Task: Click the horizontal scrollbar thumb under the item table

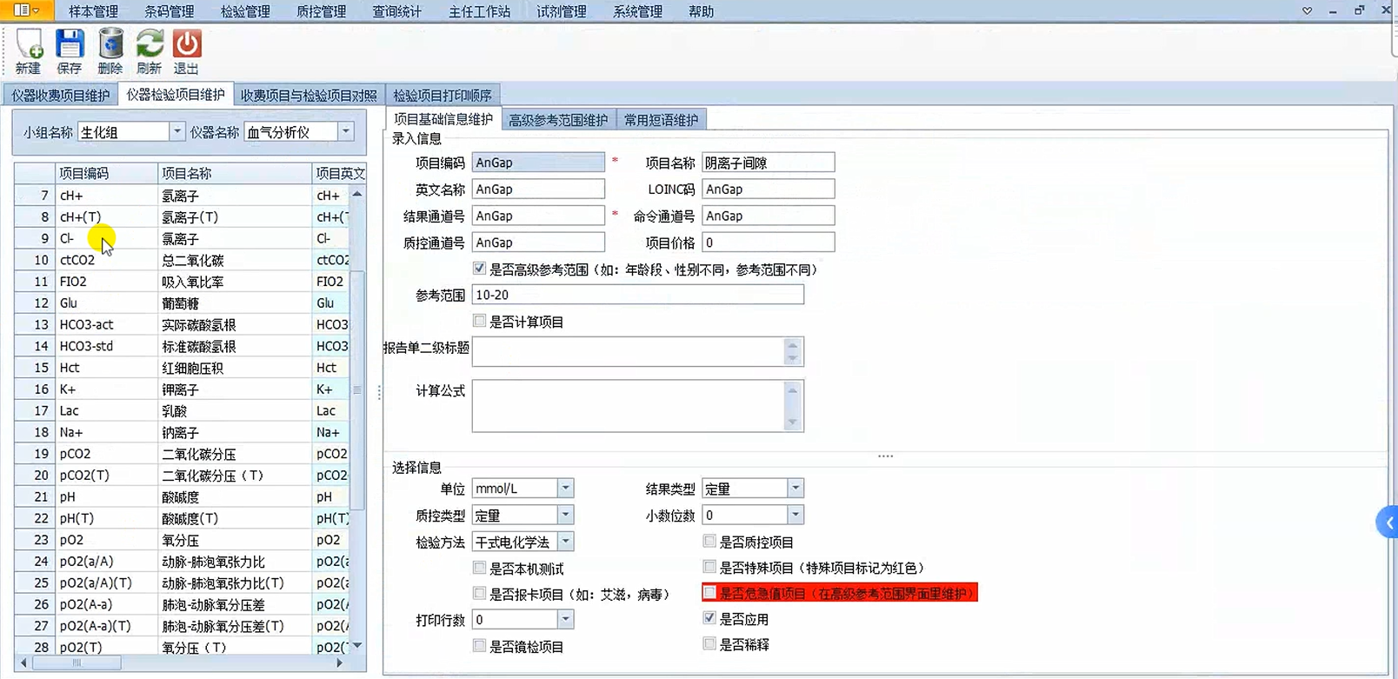Action: click(x=77, y=662)
